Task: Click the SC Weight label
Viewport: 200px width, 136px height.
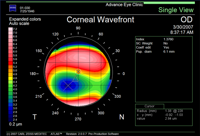Action: click(x=144, y=43)
